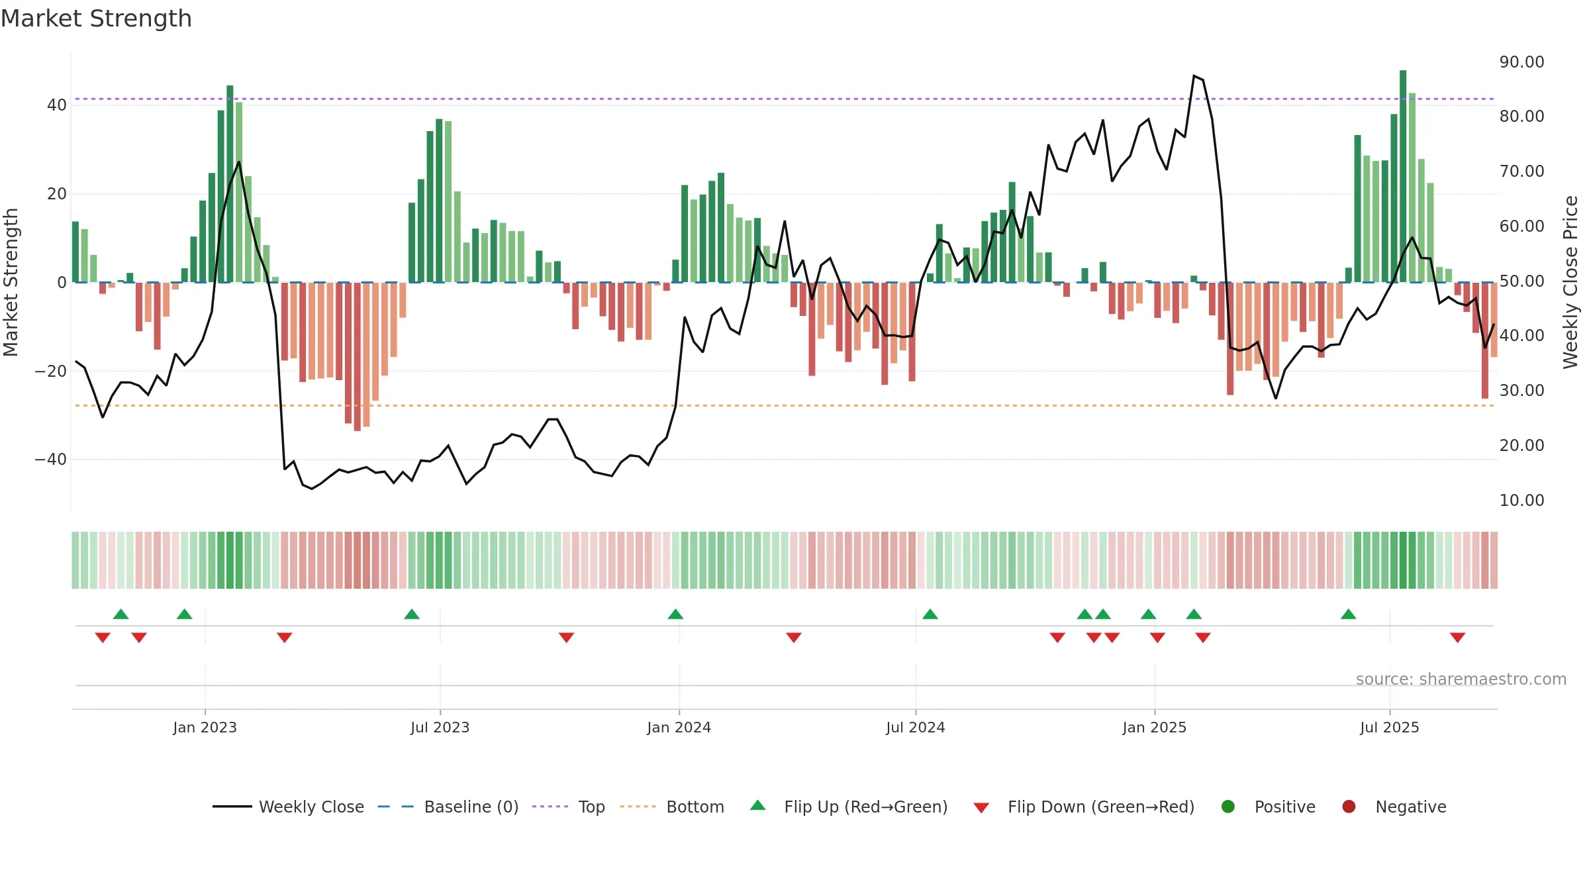Image resolution: width=1589 pixels, height=894 pixels.
Task: Click the Market Strength chart title
Action: pyautogui.click(x=96, y=19)
